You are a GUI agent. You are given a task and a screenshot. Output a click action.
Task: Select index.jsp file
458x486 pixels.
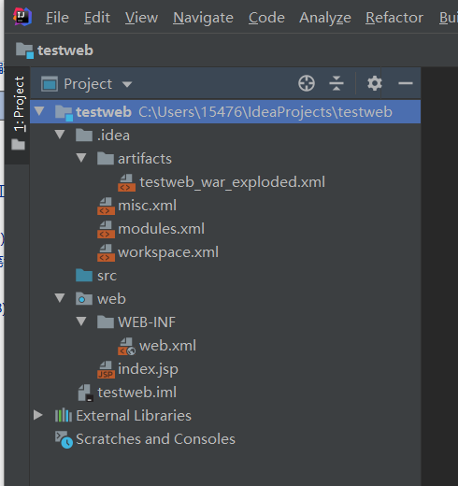tap(148, 369)
